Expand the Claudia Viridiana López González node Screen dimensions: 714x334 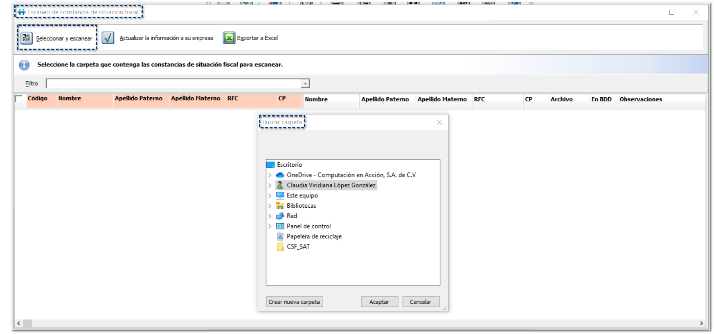(270, 185)
